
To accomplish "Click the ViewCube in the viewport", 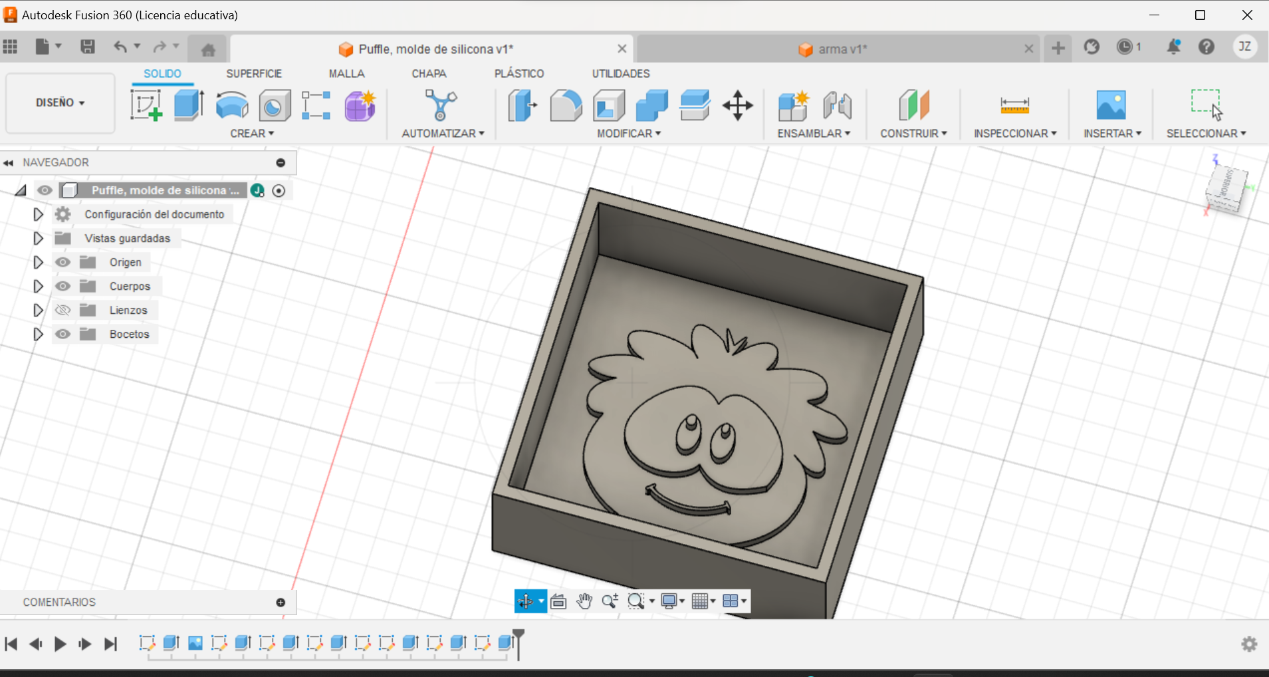I will [1226, 189].
